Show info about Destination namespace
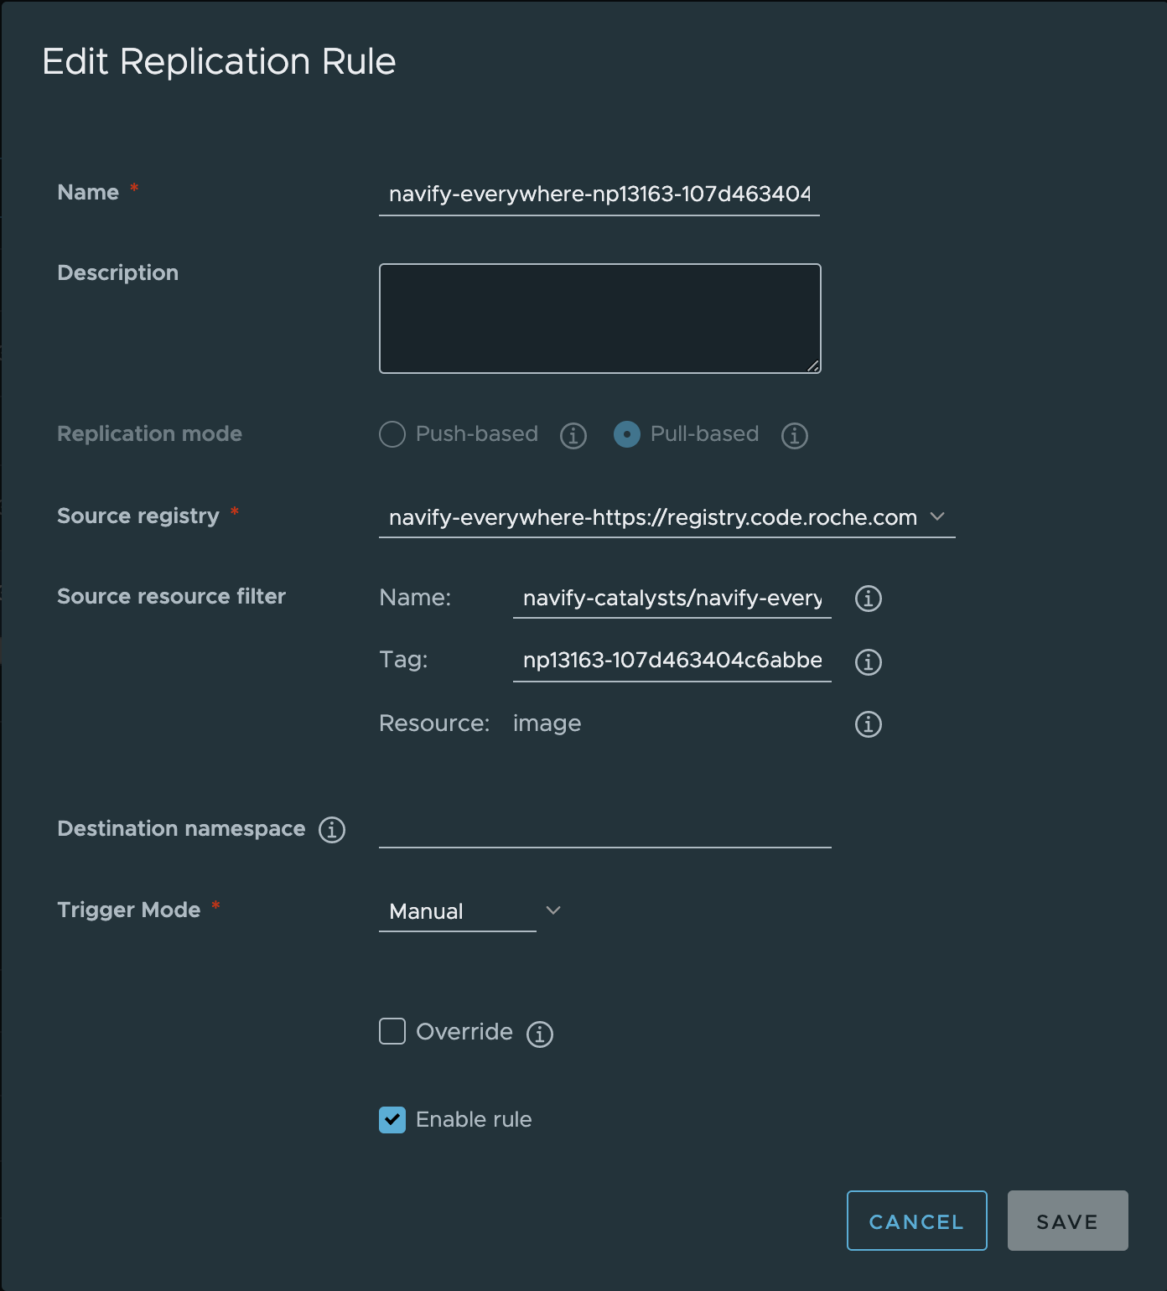 coord(333,829)
